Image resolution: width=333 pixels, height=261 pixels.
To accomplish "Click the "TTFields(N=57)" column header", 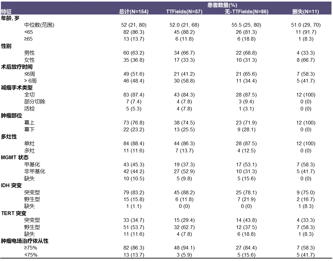I will tap(184, 12).
